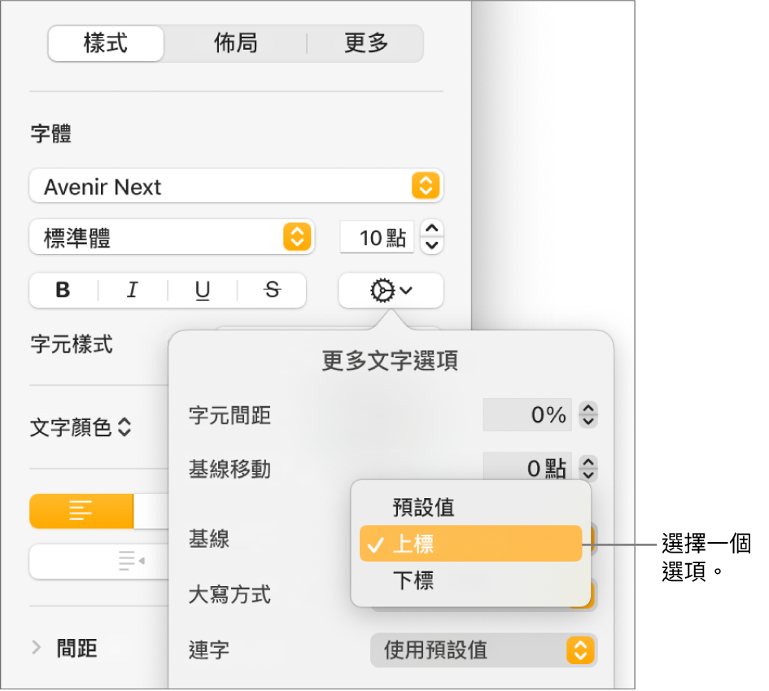Screen dimensions: 769x691
Task: Toggle italic text formatting
Action: pos(133,291)
